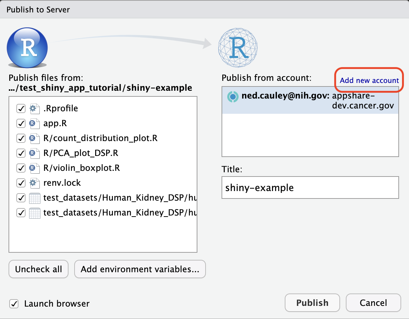Uncheck the last Human_Kidney_DSP dataset checkbox
The image size is (409, 319).
click(x=21, y=213)
